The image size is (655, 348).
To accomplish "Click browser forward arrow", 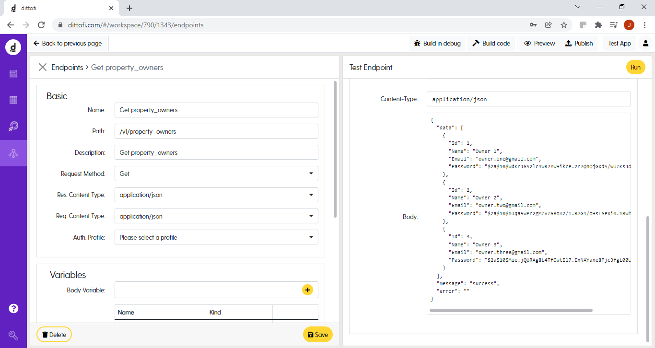I will click(26, 25).
